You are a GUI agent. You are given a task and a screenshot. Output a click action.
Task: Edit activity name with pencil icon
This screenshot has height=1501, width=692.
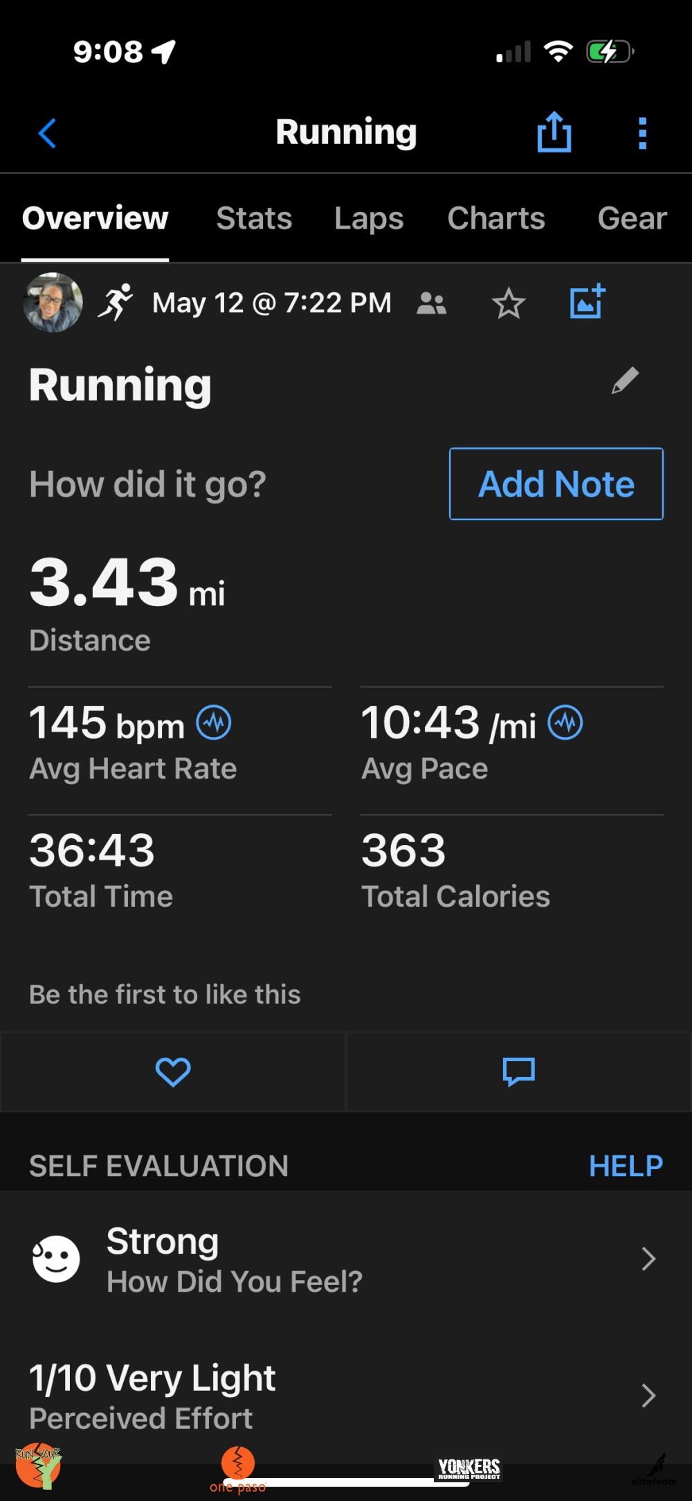624,381
